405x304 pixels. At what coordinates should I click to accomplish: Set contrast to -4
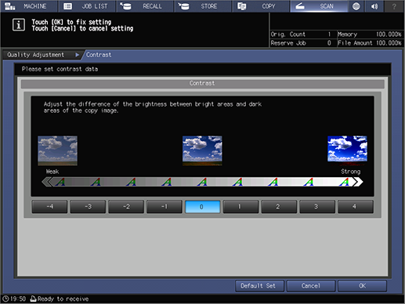(49, 207)
